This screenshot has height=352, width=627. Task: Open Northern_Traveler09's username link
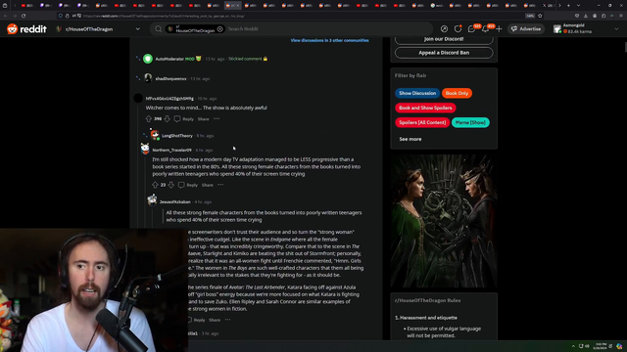(172, 150)
